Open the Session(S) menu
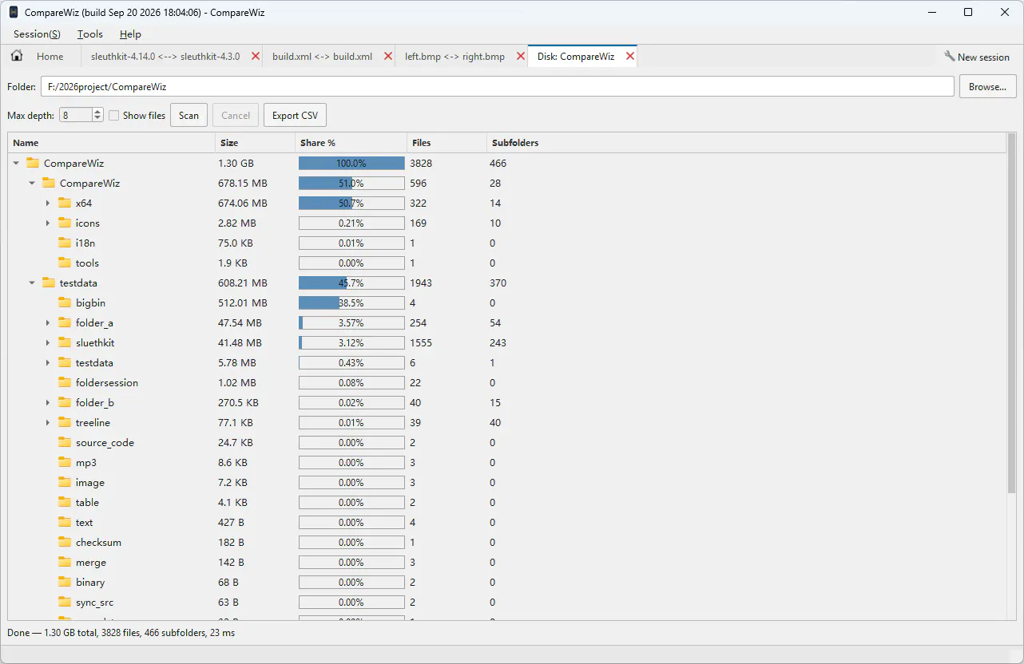 (x=37, y=34)
